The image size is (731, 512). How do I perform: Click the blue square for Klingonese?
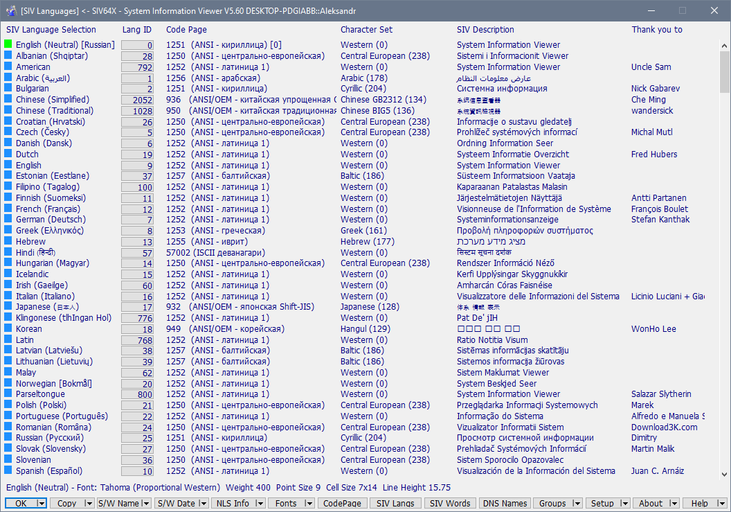click(8, 317)
